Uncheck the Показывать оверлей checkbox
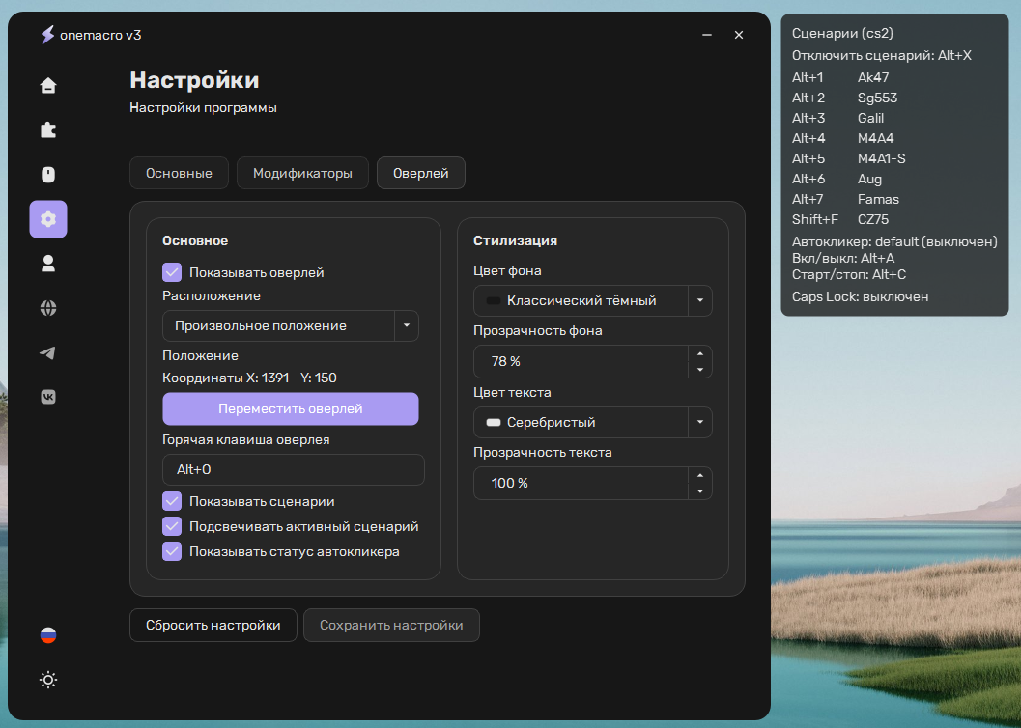The image size is (1021, 728). coord(172,272)
